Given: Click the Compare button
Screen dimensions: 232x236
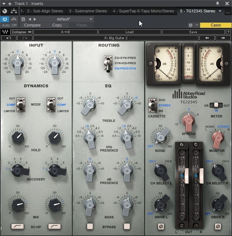Looking at the screenshot, I should pyautogui.click(x=32, y=25).
